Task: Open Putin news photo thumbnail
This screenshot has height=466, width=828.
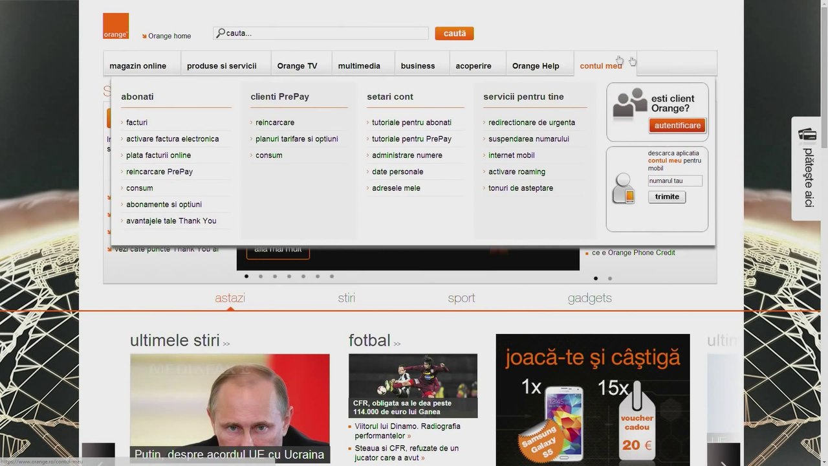Action: (230, 409)
